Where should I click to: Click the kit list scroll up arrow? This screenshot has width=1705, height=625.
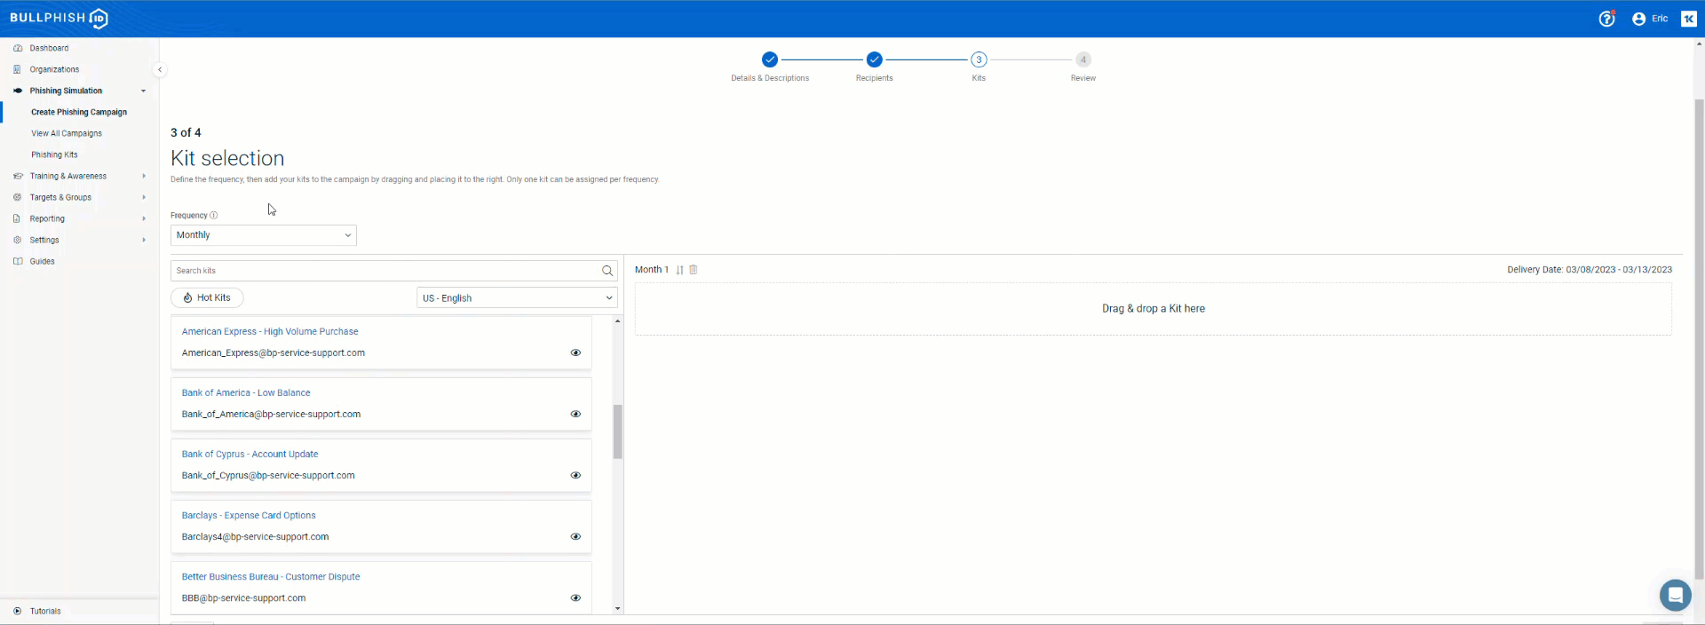click(618, 320)
